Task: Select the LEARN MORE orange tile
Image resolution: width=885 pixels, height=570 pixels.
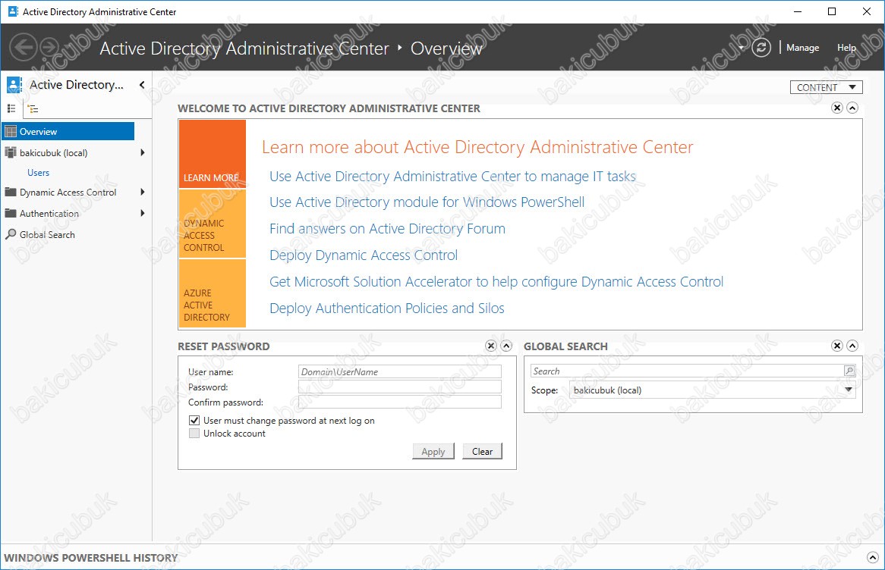Action: (x=213, y=154)
